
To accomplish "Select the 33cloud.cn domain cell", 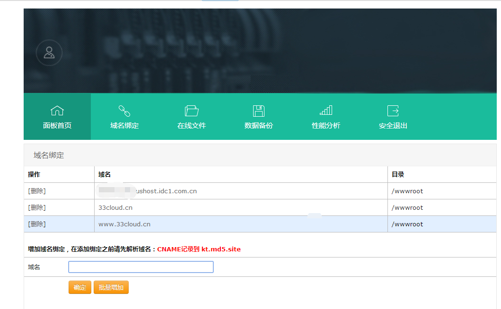I will tap(241, 207).
